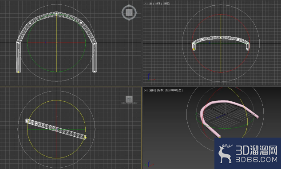Screen dimensions: 281x169
Task: Open the [+] menu of the front viewport
Action: pos(146,4)
